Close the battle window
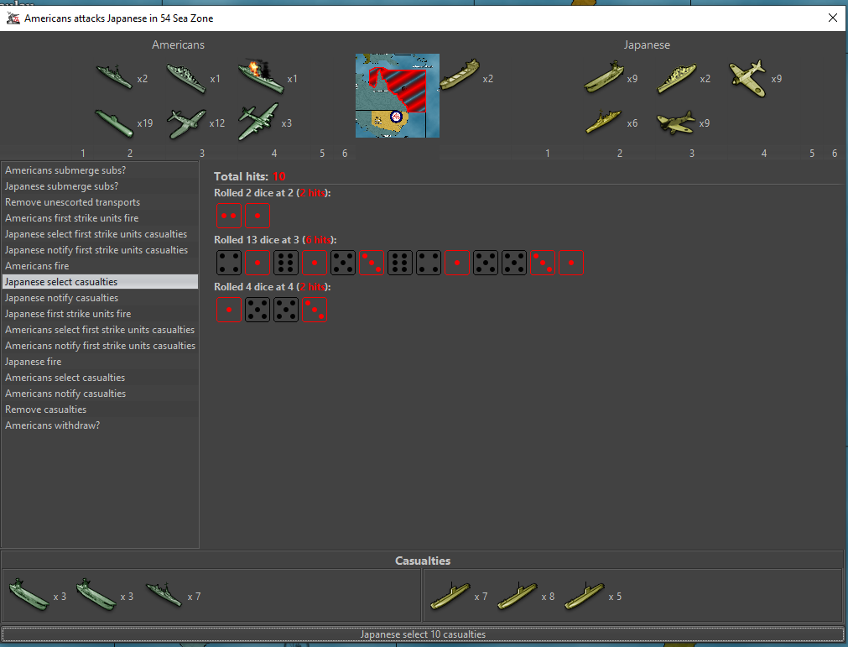The image size is (848, 647). (833, 18)
